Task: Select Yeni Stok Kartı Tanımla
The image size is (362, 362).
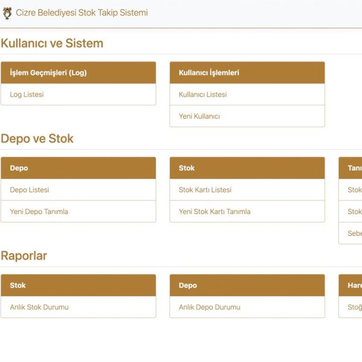Action: [x=214, y=212]
